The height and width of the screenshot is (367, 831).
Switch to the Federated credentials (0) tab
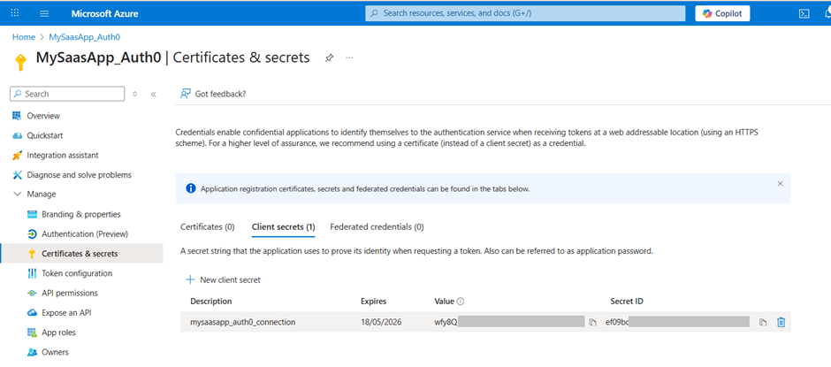(x=377, y=227)
